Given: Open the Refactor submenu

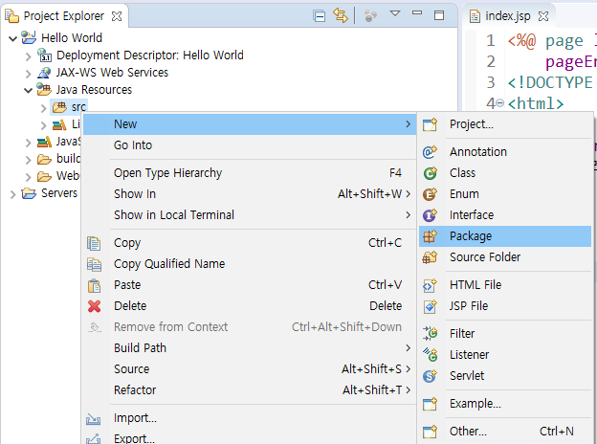Looking at the screenshot, I should click(x=250, y=389).
